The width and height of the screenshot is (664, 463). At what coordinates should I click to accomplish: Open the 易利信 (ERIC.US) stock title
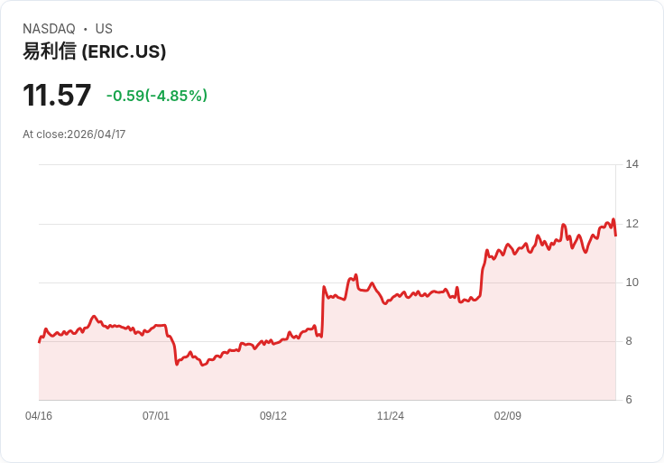coord(95,51)
